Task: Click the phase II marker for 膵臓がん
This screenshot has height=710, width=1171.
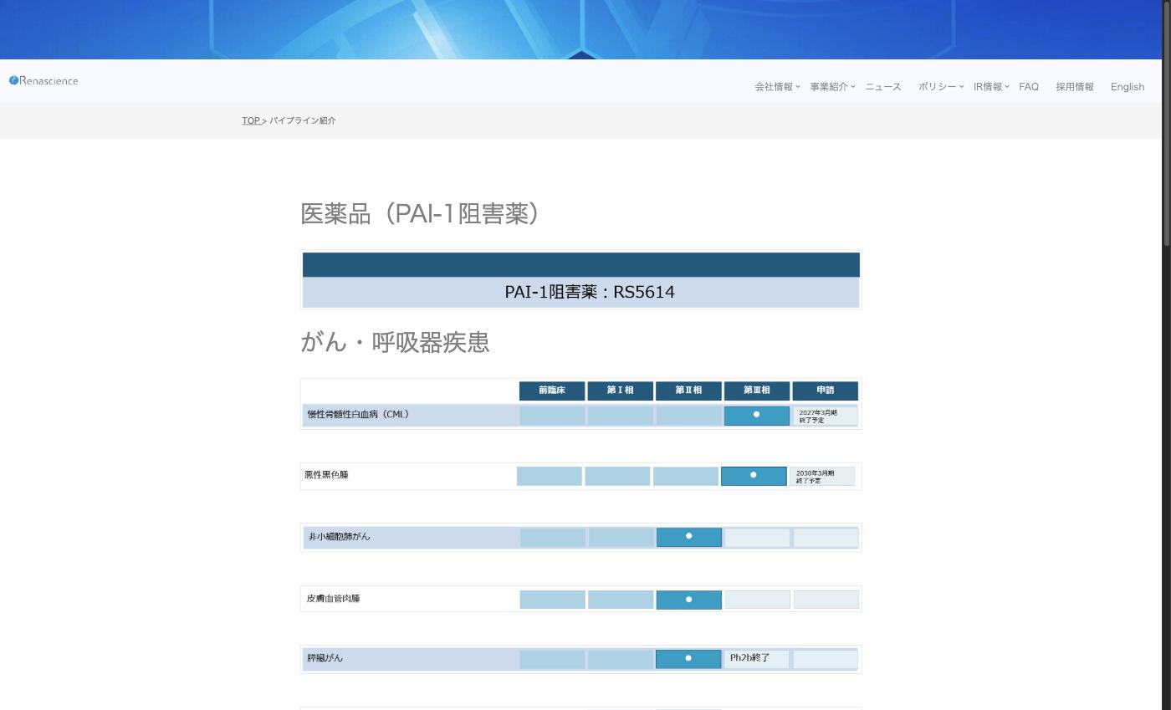Action: pos(688,659)
